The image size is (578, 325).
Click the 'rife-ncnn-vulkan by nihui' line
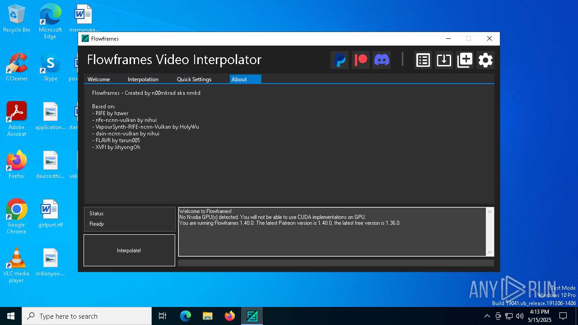coord(125,120)
